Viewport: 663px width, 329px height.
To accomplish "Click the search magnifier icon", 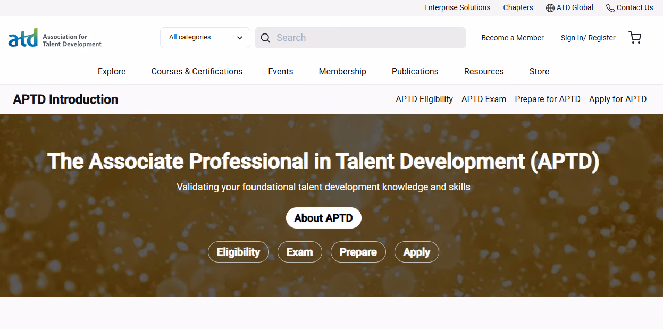I will [265, 38].
